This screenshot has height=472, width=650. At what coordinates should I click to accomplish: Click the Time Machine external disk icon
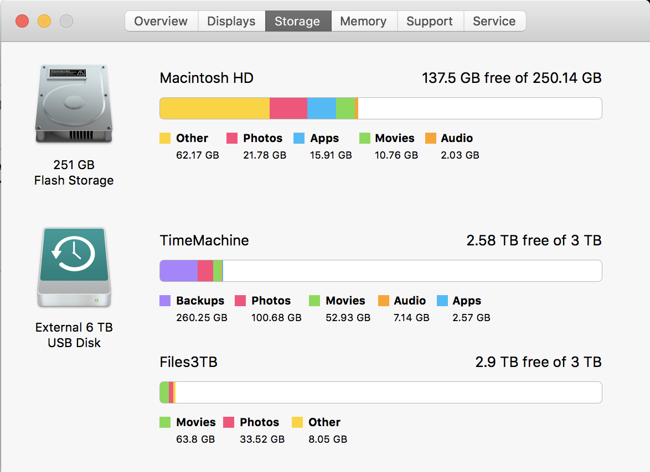point(74,267)
